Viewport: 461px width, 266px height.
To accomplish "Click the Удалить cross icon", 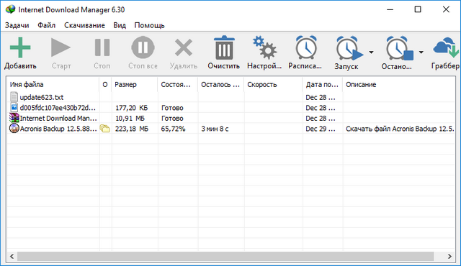I will click(184, 47).
